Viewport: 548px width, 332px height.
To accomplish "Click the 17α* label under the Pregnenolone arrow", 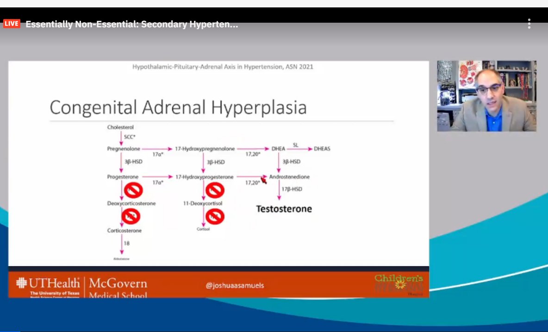I will [x=158, y=154].
